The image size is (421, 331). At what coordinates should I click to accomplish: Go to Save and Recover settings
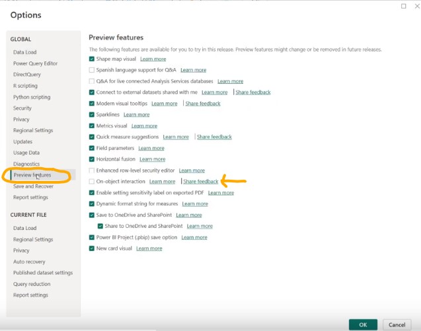click(x=34, y=186)
